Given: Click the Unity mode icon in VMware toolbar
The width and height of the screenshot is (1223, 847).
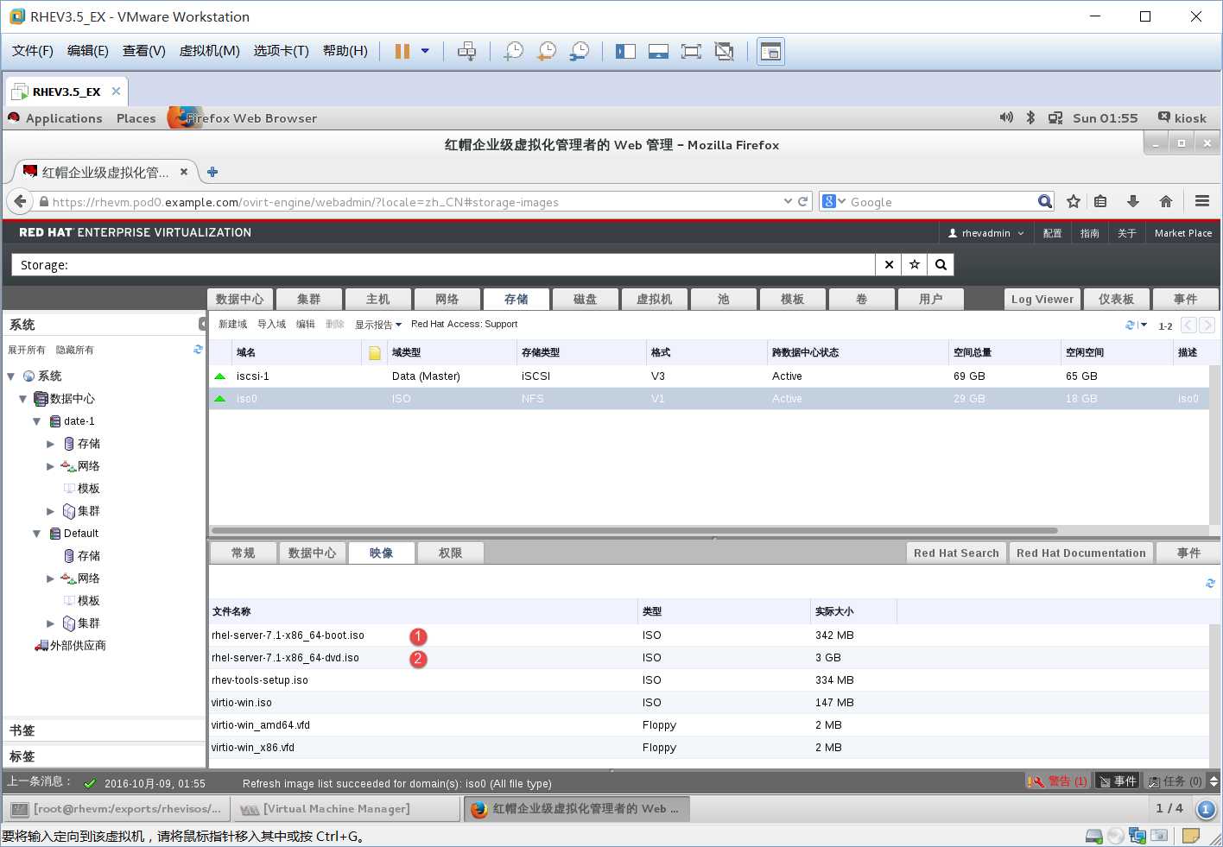Looking at the screenshot, I should (725, 52).
